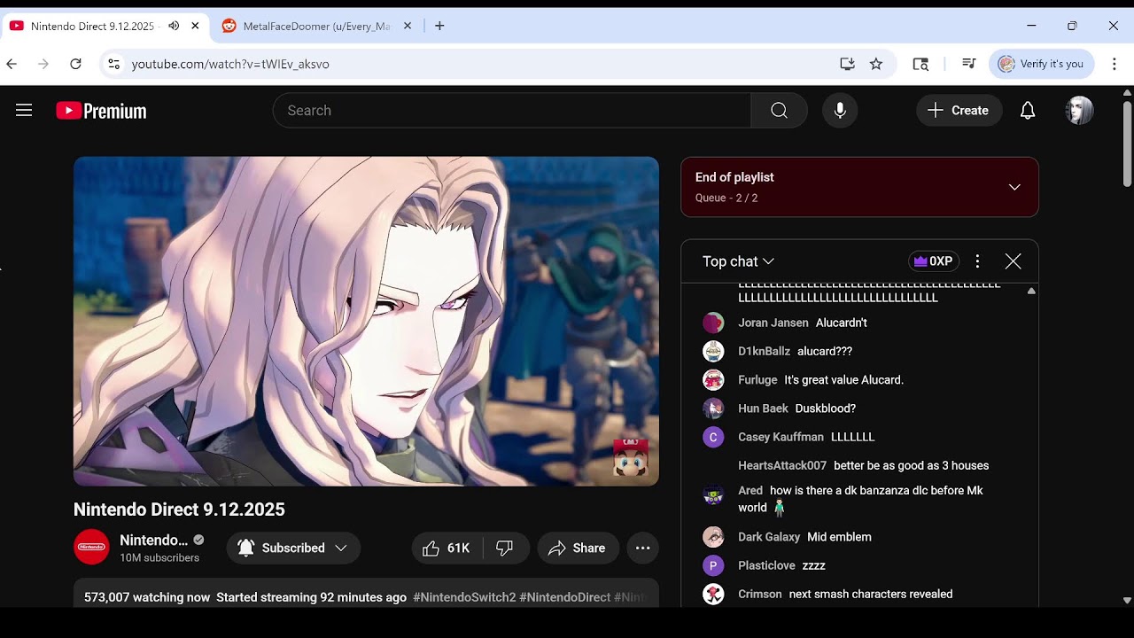Go to YouTube Premium home logo
Screen dimensions: 1134x638
[x=101, y=111]
